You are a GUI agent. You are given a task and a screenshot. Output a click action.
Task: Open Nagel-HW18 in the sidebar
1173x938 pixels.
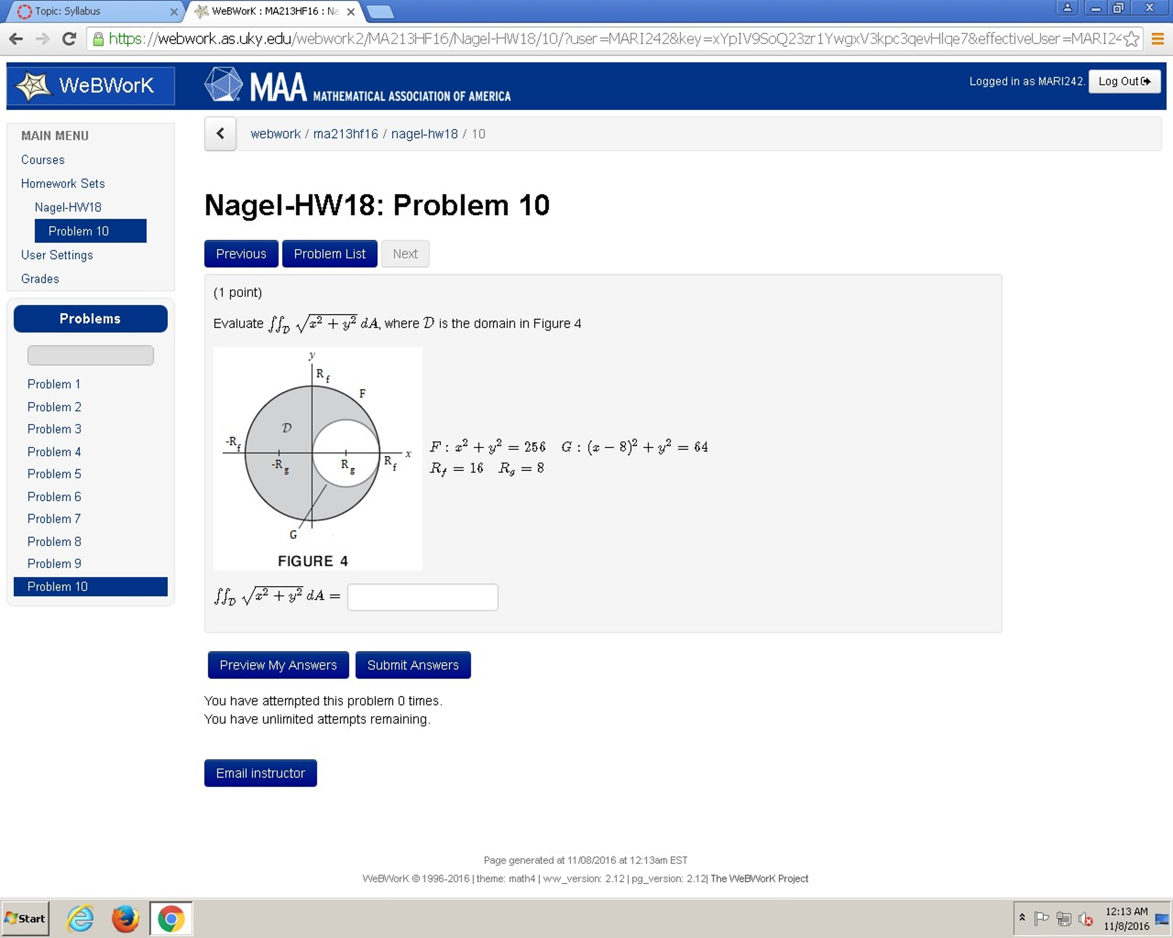click(68, 207)
